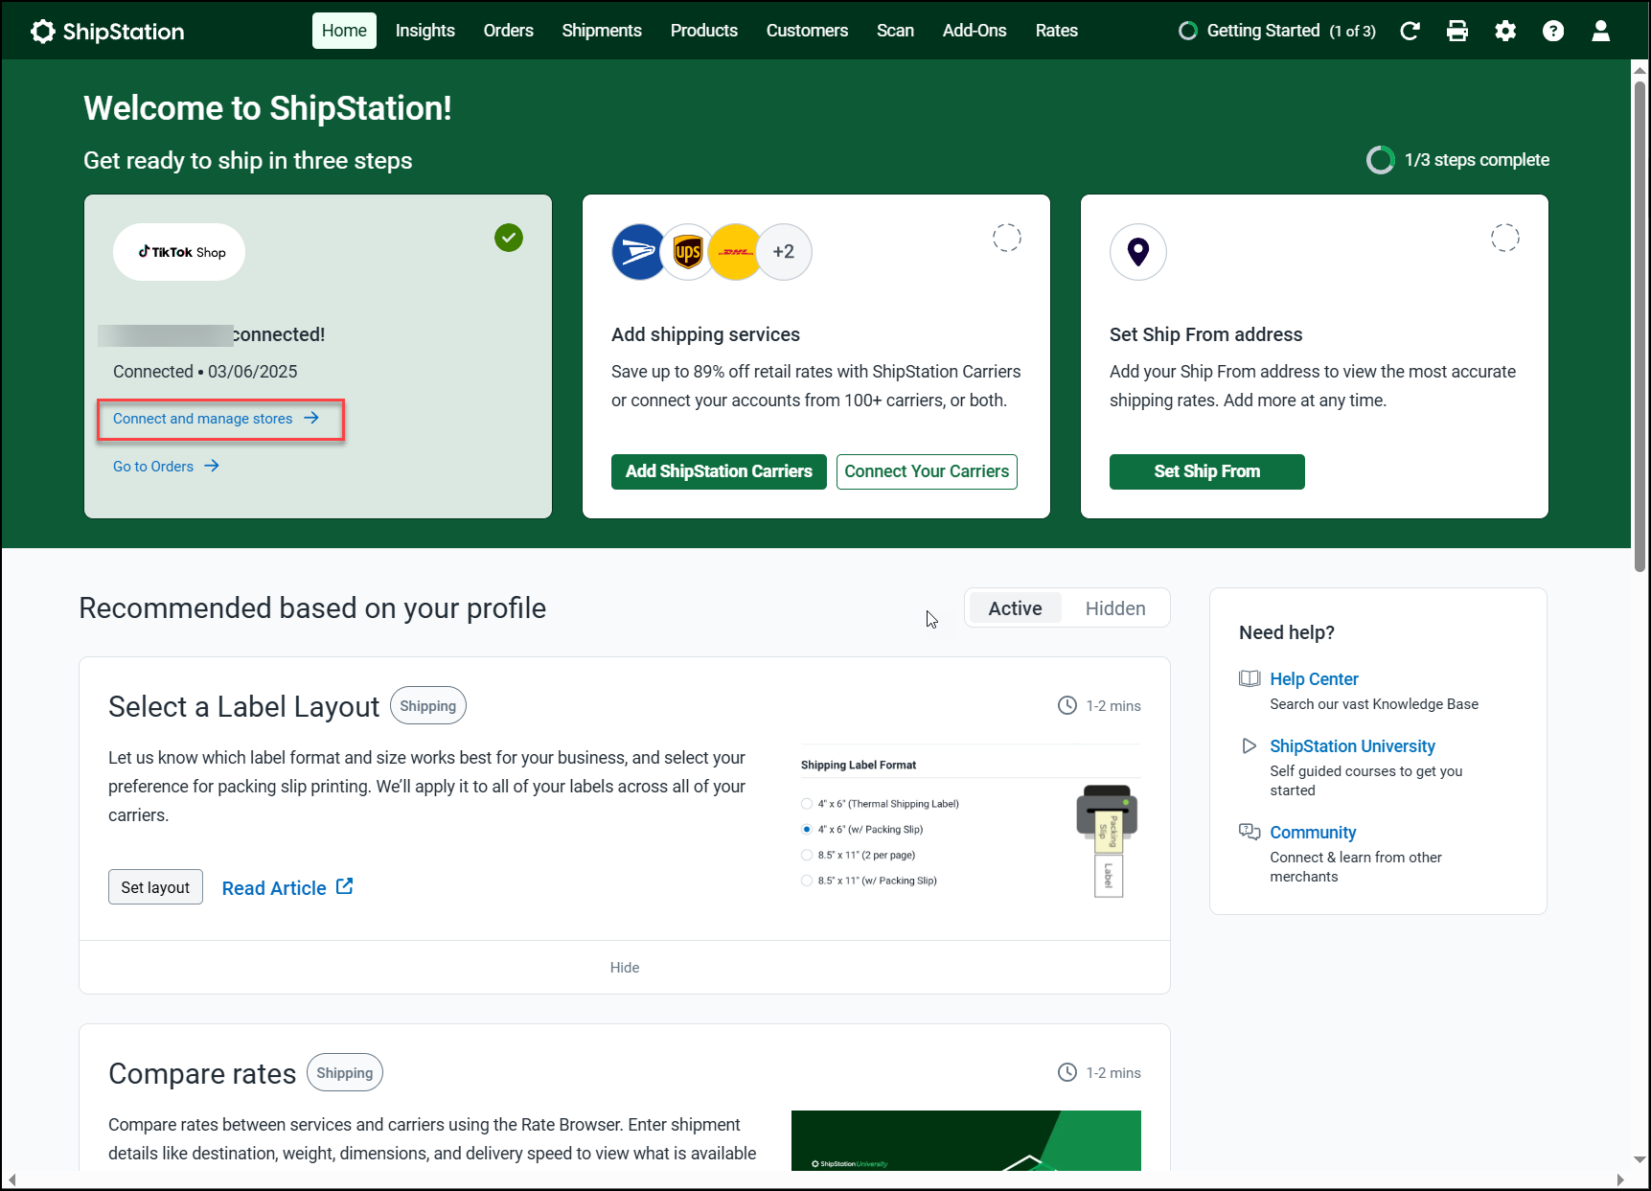
Task: Select the Active recommendations toggle
Action: pyautogui.click(x=1015, y=608)
